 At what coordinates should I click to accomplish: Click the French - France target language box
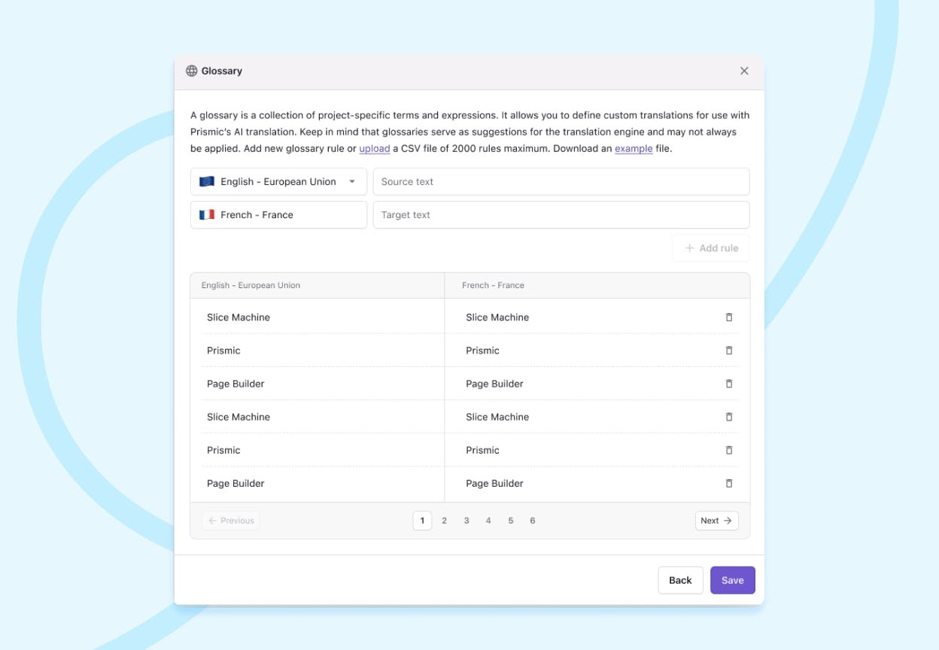[278, 214]
